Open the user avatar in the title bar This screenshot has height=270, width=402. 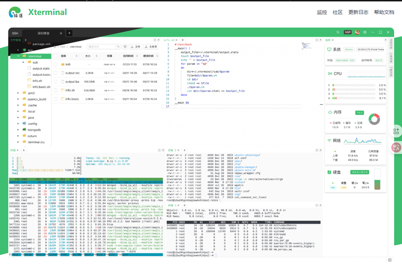pyautogui.click(x=357, y=32)
